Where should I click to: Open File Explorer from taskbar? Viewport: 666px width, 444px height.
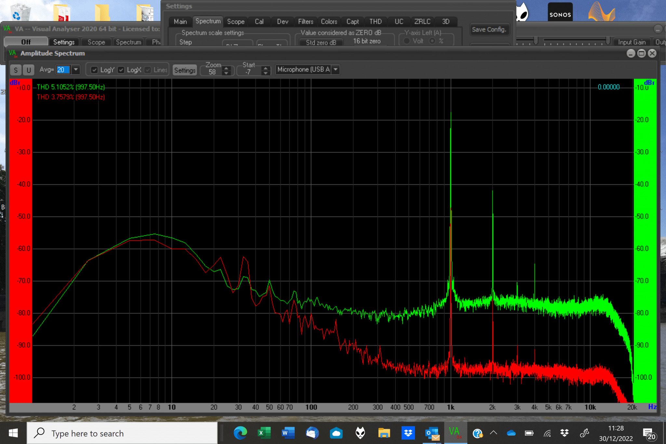[384, 433]
